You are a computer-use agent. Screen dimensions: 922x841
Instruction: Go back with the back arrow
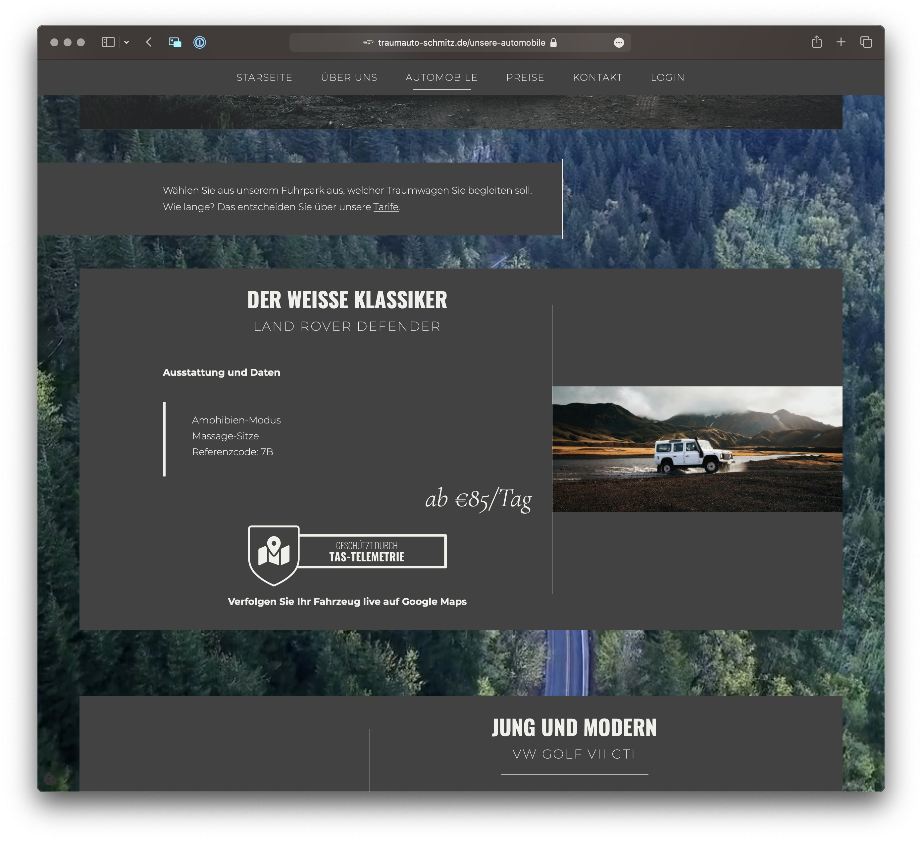(149, 42)
